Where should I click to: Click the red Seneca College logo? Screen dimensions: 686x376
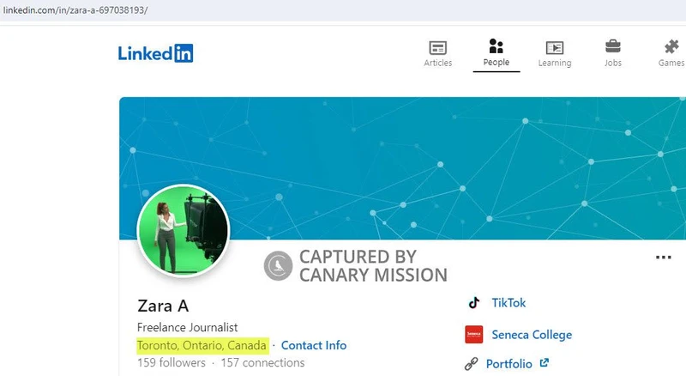coord(474,335)
